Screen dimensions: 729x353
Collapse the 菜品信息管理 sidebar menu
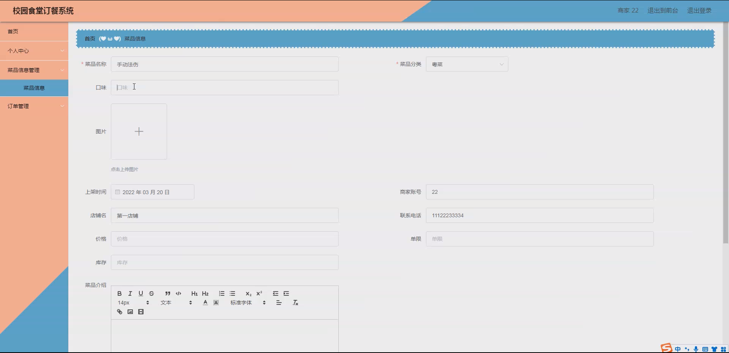[x=34, y=70]
